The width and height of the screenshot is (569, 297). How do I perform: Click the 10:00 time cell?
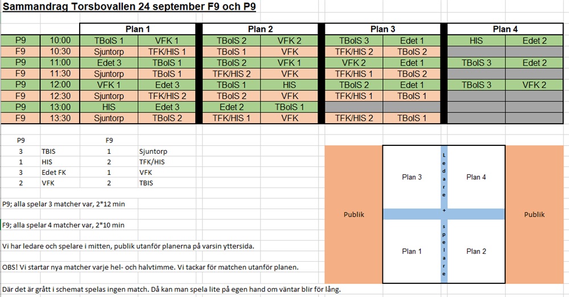tap(60, 40)
